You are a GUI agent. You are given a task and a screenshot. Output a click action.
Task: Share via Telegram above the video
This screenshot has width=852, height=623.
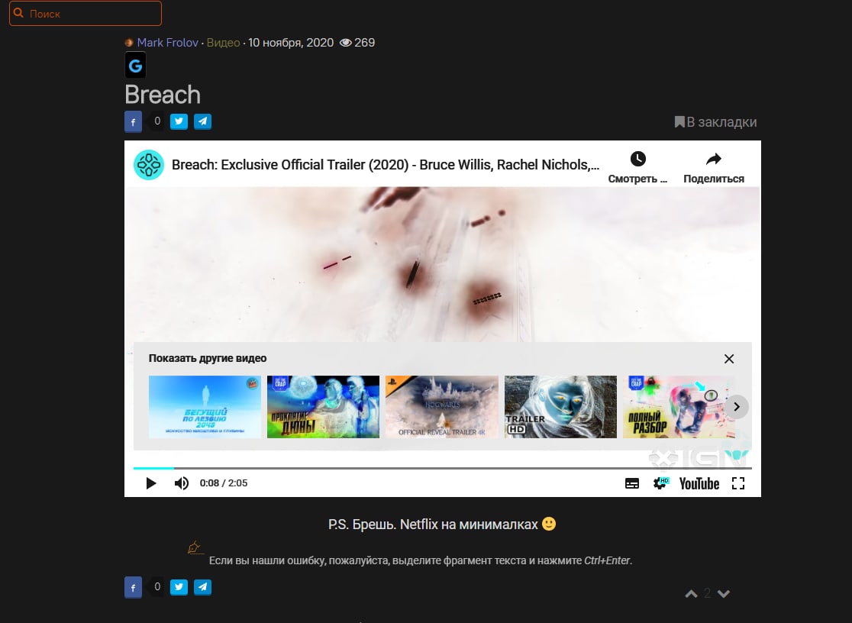[x=202, y=121]
